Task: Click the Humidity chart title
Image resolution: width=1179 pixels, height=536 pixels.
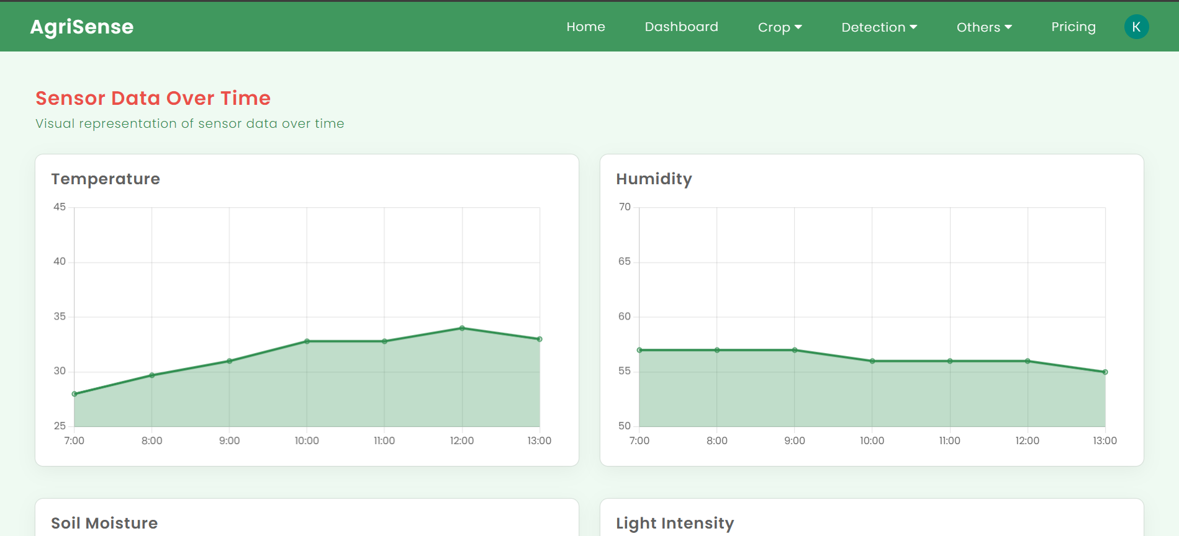Action: point(654,179)
